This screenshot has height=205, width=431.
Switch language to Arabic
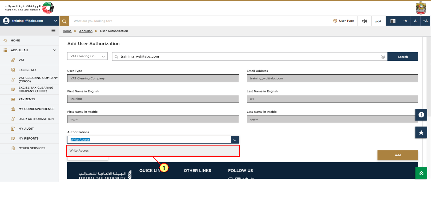coord(378,21)
